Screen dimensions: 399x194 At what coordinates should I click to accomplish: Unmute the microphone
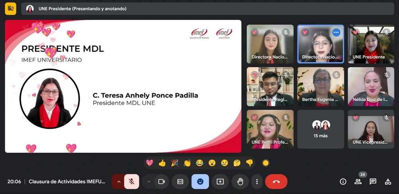click(x=131, y=182)
